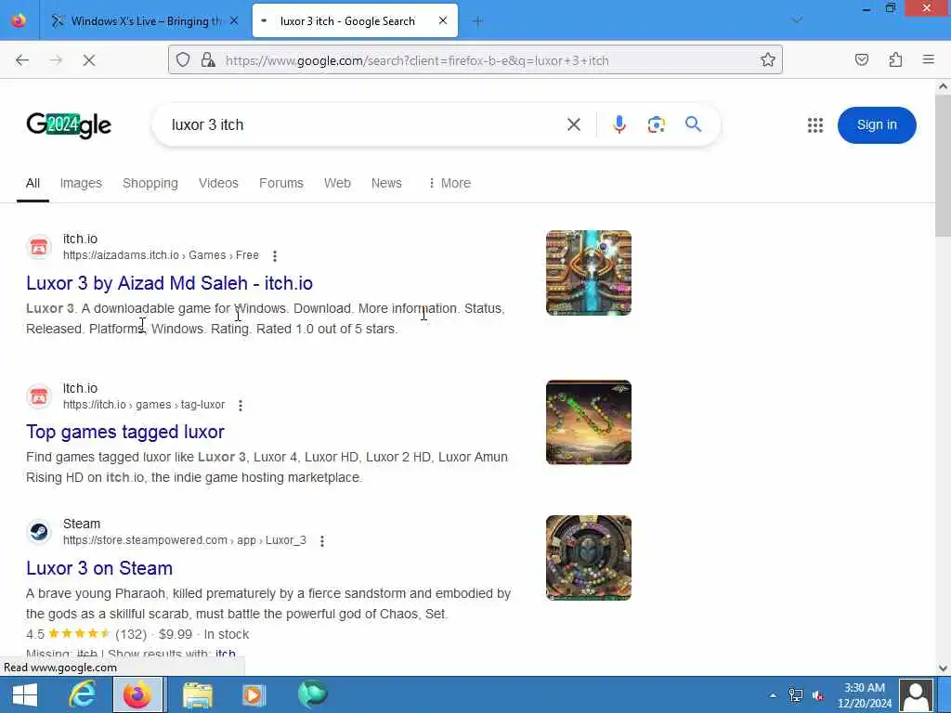Image resolution: width=951 pixels, height=713 pixels.
Task: Switch to the Forums results tab
Action: (280, 183)
